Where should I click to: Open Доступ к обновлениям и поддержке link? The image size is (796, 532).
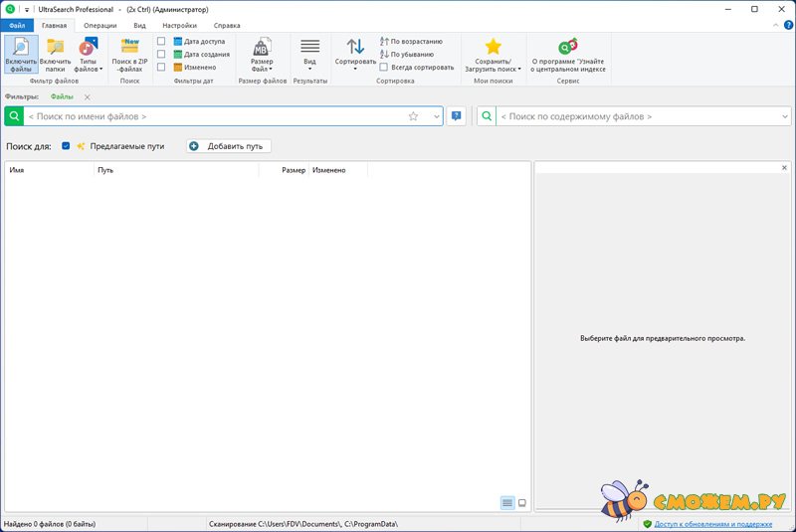712,523
